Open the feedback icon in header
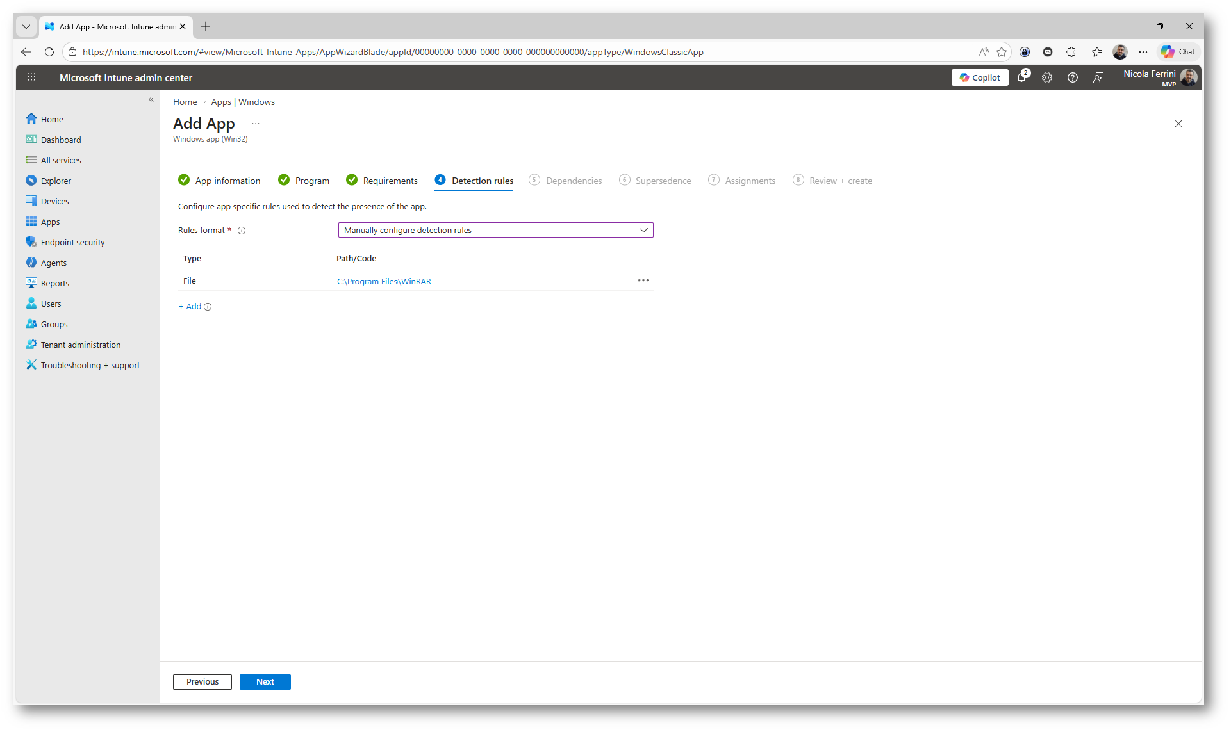The width and height of the screenshot is (1231, 732). coord(1098,77)
